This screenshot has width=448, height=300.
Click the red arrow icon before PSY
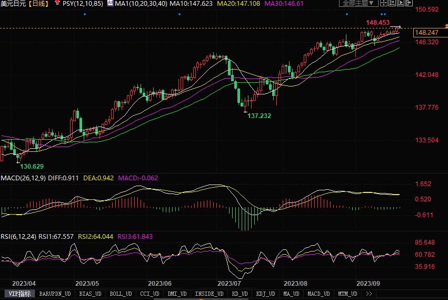point(57,3)
